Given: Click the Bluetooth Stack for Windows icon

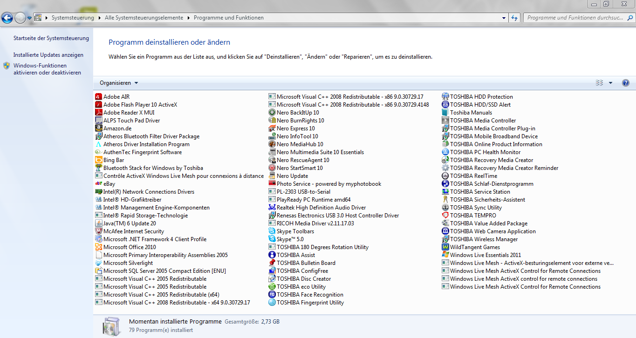Looking at the screenshot, I should 99,168.
